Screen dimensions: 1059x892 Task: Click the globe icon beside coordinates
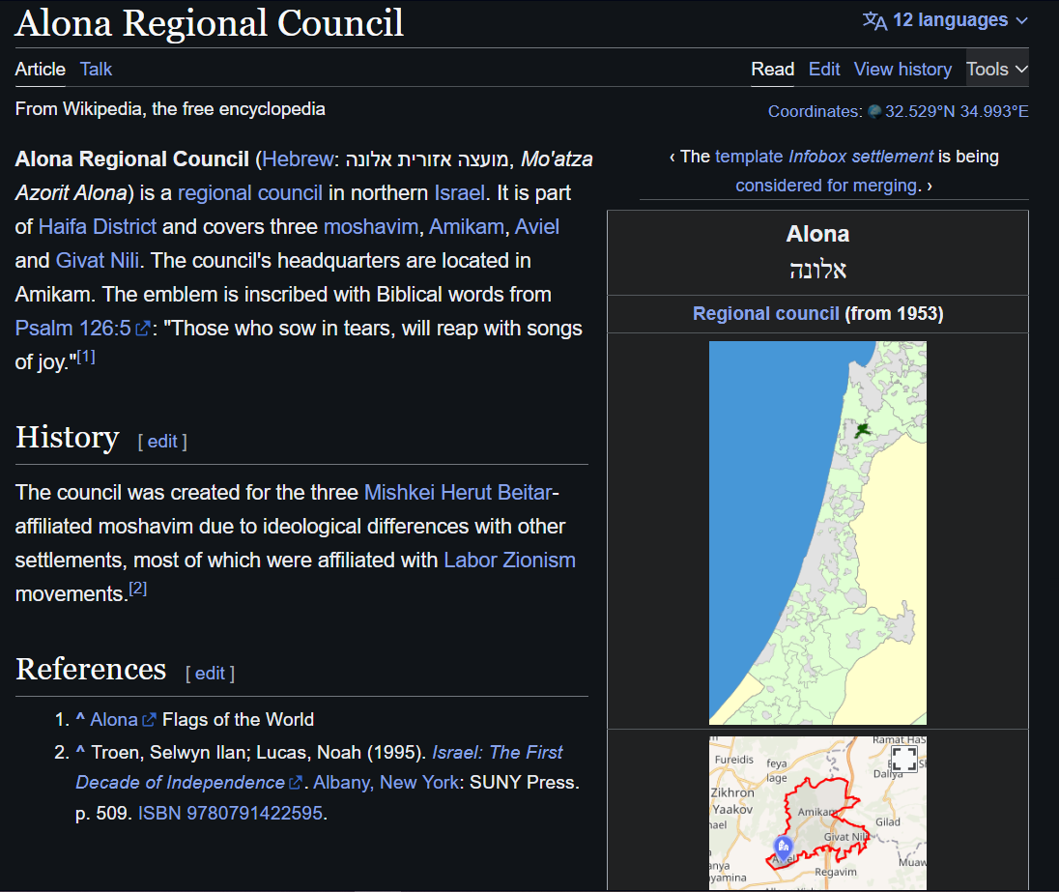(873, 111)
